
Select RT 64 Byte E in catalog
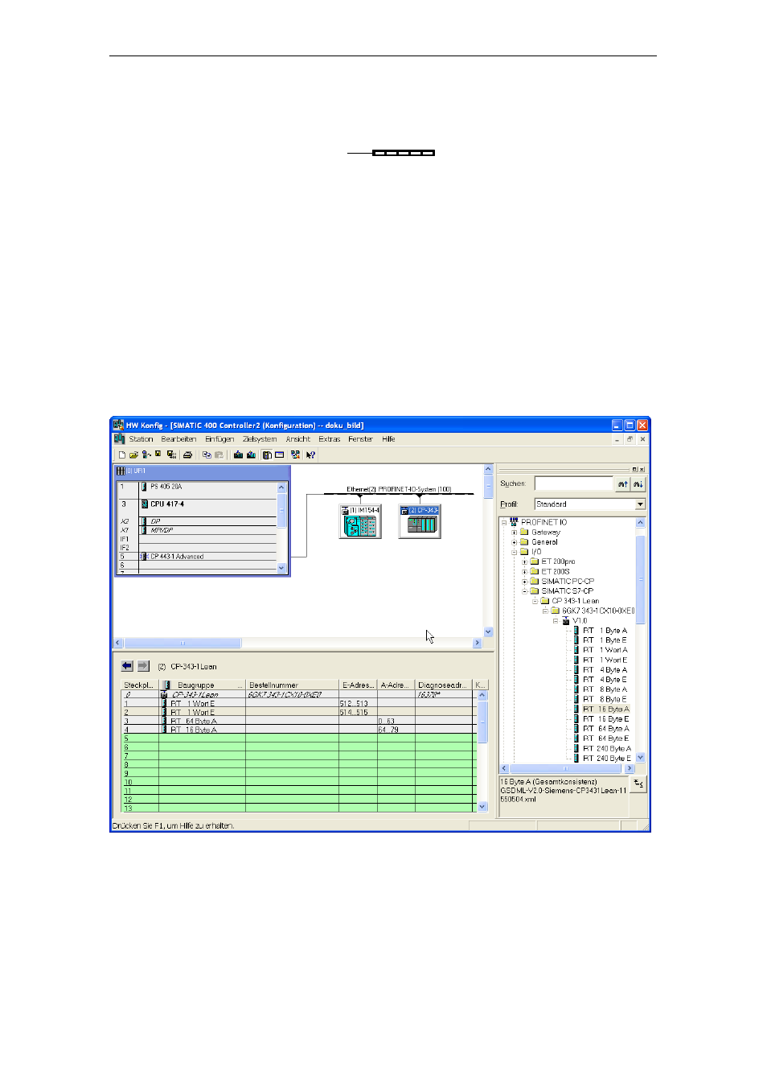[606, 738]
